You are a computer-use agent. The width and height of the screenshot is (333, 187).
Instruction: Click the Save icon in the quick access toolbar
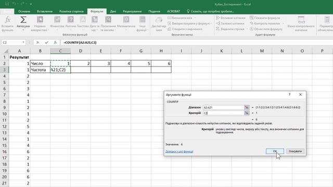click(x=7, y=4)
